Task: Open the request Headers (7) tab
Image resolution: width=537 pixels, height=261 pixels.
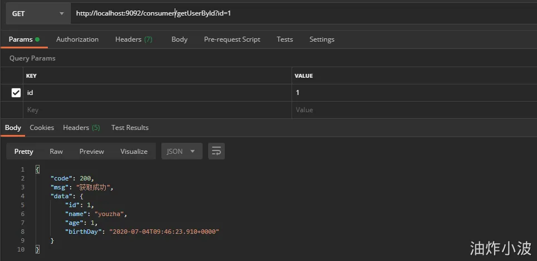Action: pyautogui.click(x=134, y=39)
